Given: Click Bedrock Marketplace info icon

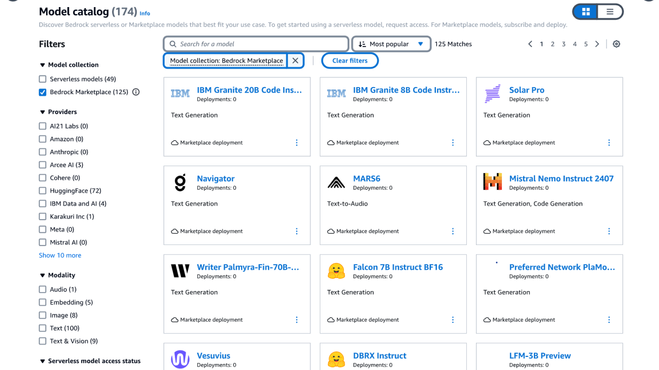Looking at the screenshot, I should coord(136,92).
